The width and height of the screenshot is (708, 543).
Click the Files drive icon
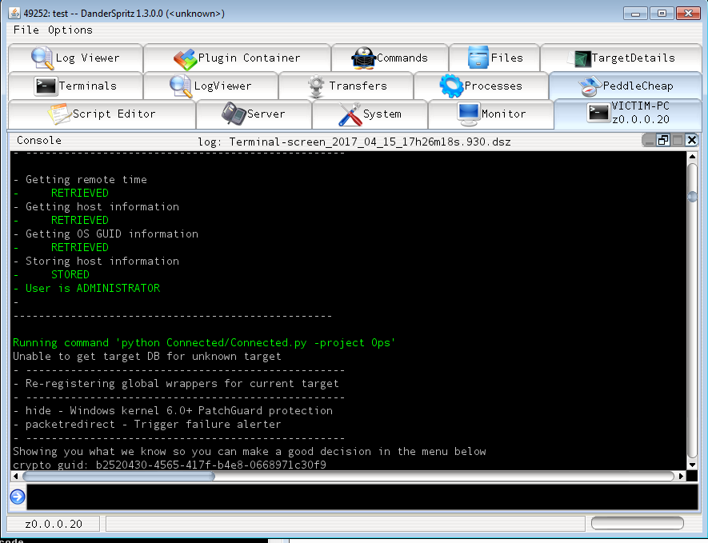[478, 58]
